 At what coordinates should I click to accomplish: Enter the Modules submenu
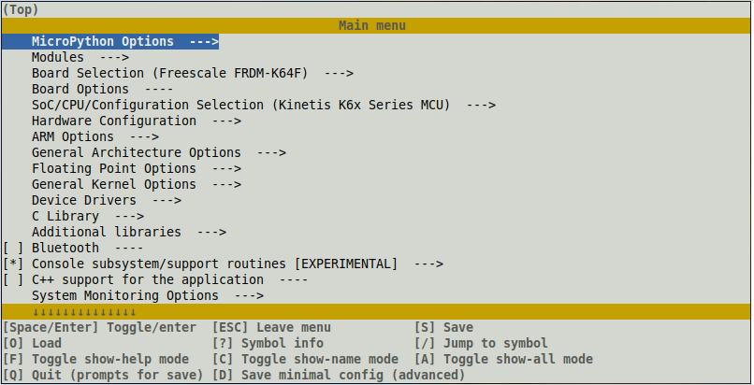click(x=80, y=57)
